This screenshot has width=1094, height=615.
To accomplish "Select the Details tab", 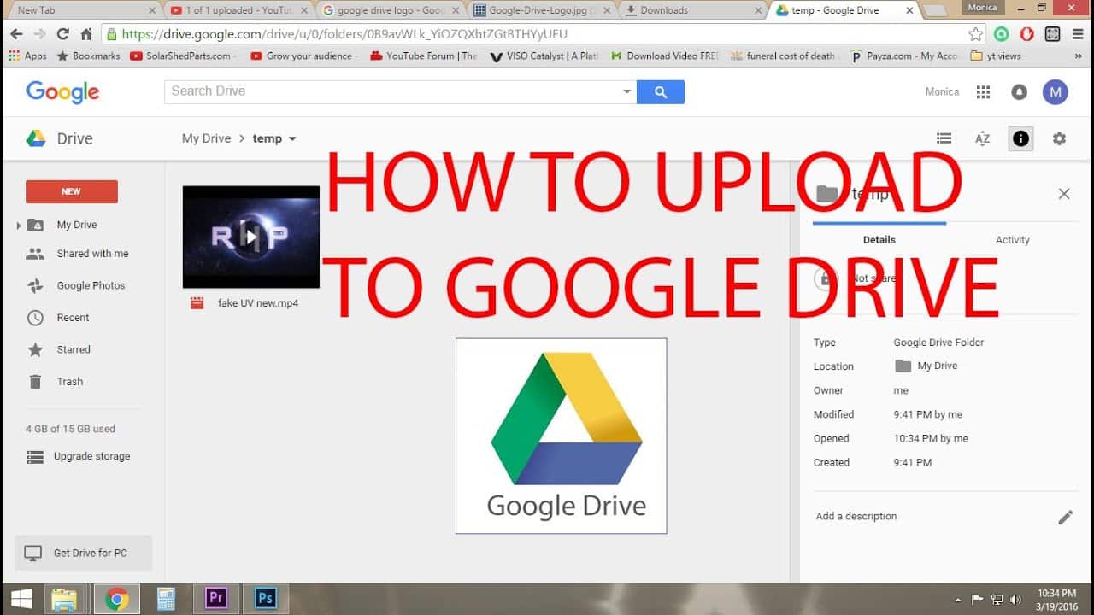I will 879,240.
